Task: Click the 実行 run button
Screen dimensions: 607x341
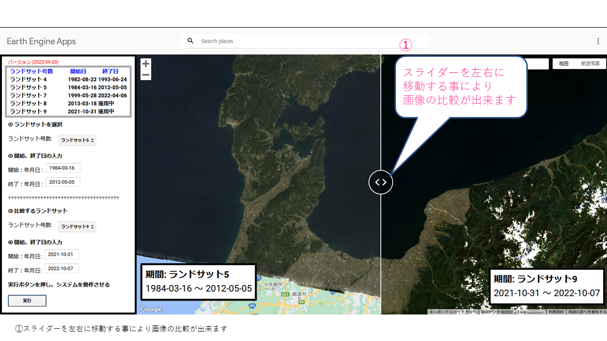Action: 27,301
